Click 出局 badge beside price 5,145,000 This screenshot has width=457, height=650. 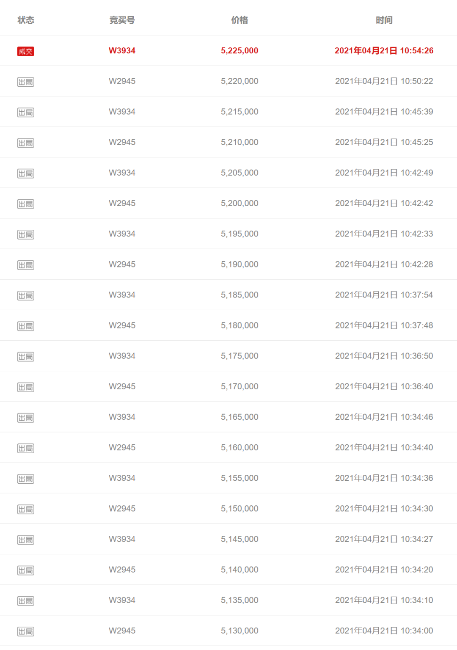pyautogui.click(x=25, y=540)
